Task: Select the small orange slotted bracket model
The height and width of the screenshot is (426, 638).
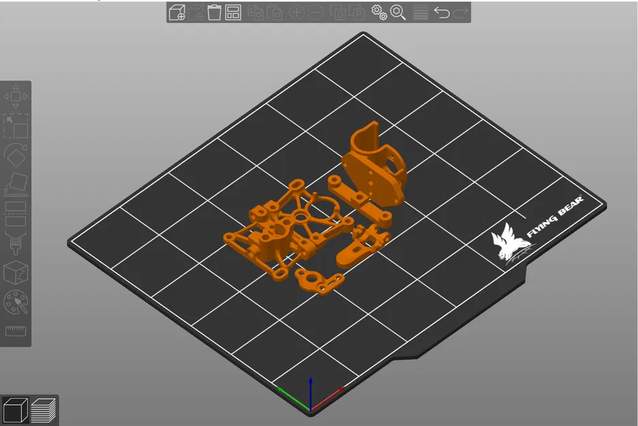Action: point(319,281)
